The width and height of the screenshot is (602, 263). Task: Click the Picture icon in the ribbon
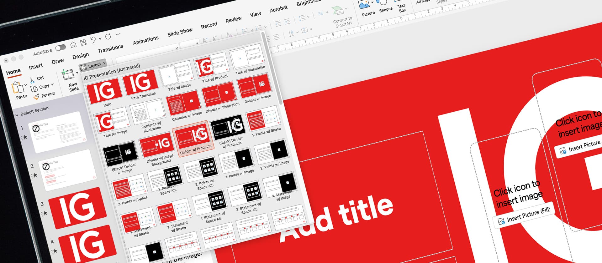[364, 4]
